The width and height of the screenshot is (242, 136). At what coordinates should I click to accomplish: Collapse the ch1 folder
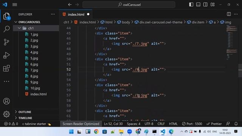click(36, 28)
